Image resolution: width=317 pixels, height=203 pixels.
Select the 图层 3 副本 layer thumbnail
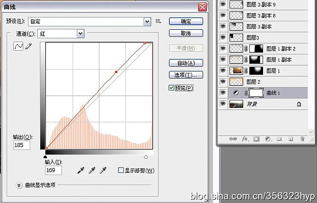(x=236, y=26)
